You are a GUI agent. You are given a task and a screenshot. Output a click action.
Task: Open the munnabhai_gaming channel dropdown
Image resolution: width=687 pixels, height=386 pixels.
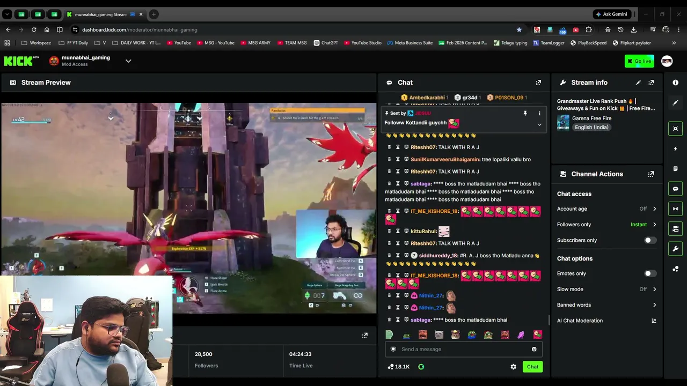click(x=128, y=61)
